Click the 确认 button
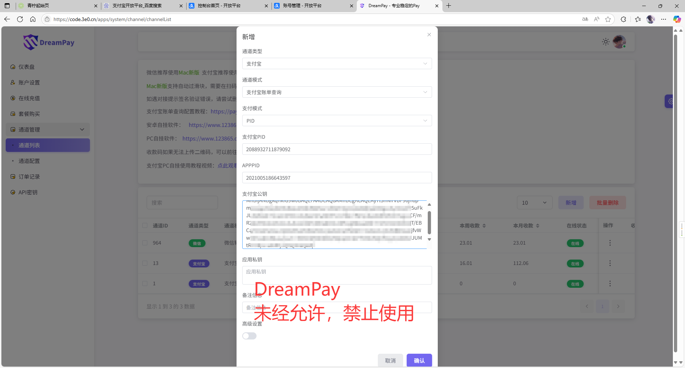 coord(419,361)
